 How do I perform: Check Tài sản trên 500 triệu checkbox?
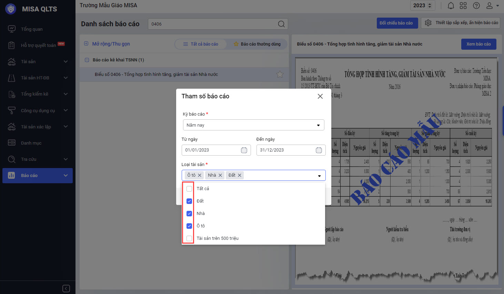[x=189, y=238]
